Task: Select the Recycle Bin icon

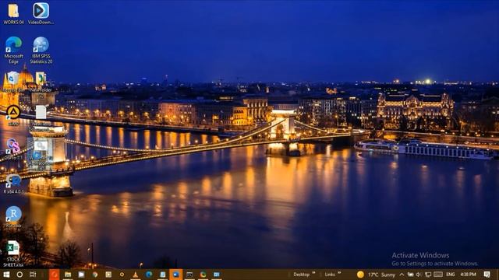Action: pyautogui.click(x=13, y=82)
